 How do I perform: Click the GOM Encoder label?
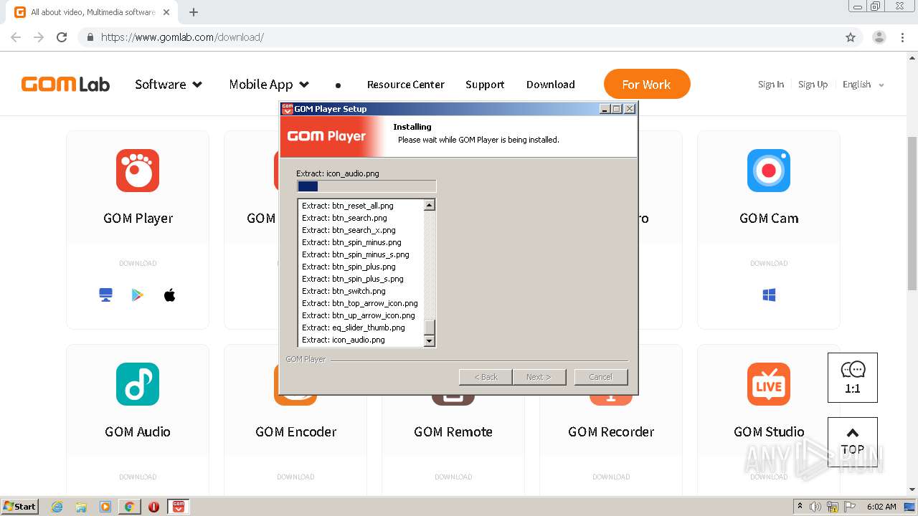[x=295, y=432]
